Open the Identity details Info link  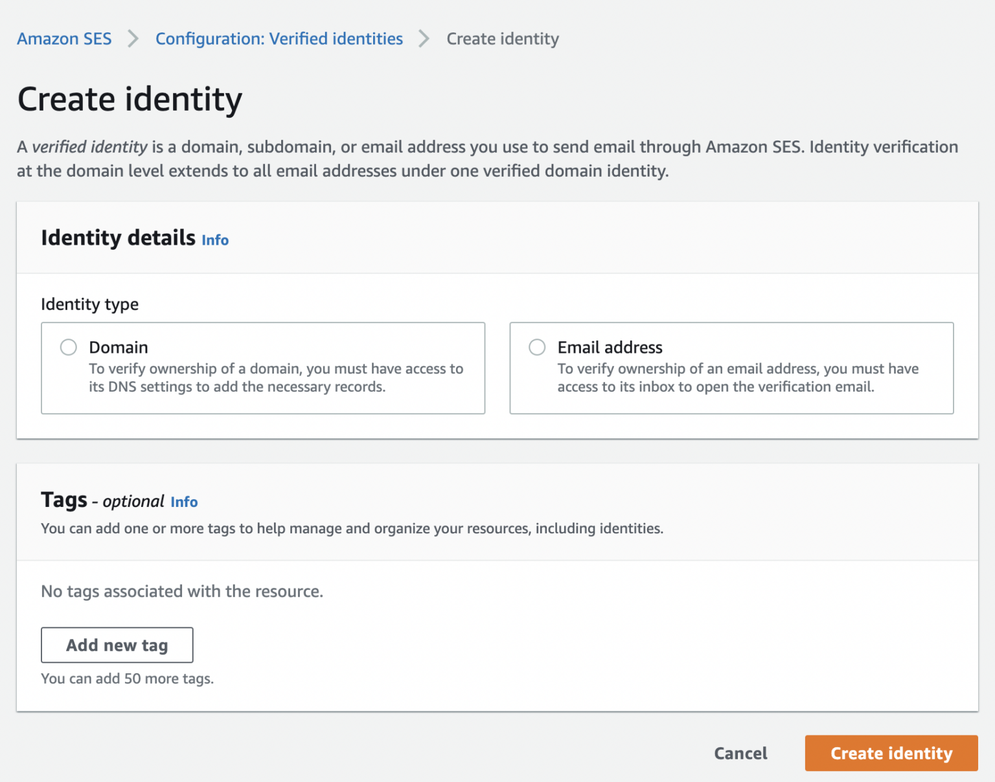click(x=214, y=240)
